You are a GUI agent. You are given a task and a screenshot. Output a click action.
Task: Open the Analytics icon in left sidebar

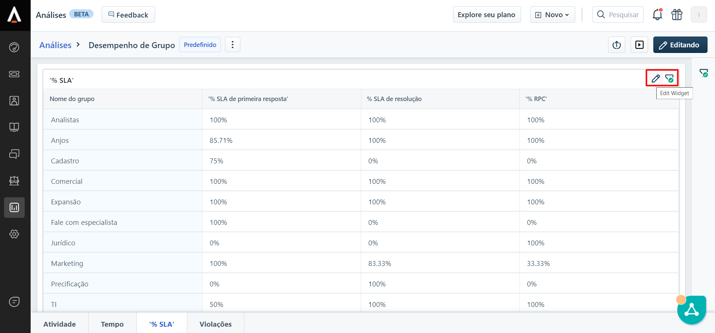coord(14,207)
